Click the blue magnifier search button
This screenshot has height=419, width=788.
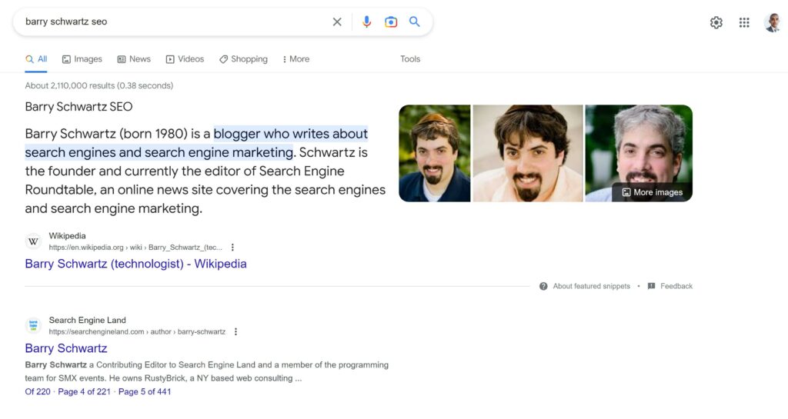415,22
